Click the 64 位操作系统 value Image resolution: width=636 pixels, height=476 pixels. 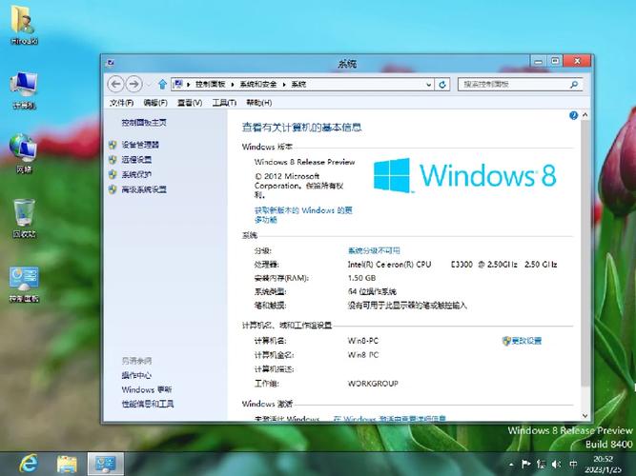[372, 291]
